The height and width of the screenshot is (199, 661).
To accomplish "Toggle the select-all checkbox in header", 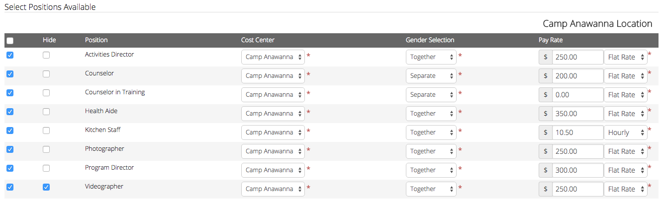I will [x=10, y=41].
